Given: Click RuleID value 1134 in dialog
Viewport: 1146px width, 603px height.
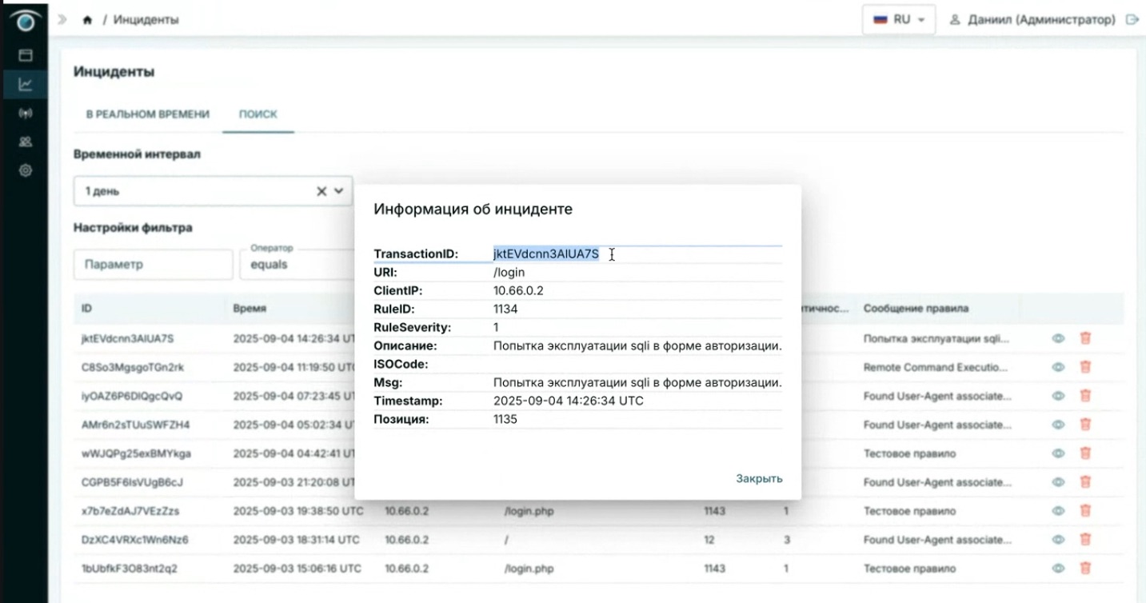Looking at the screenshot, I should pos(505,309).
